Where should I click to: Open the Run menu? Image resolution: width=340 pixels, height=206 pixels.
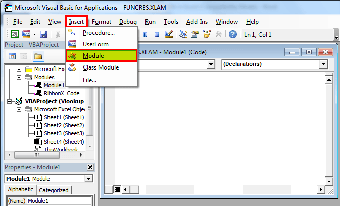click(150, 22)
